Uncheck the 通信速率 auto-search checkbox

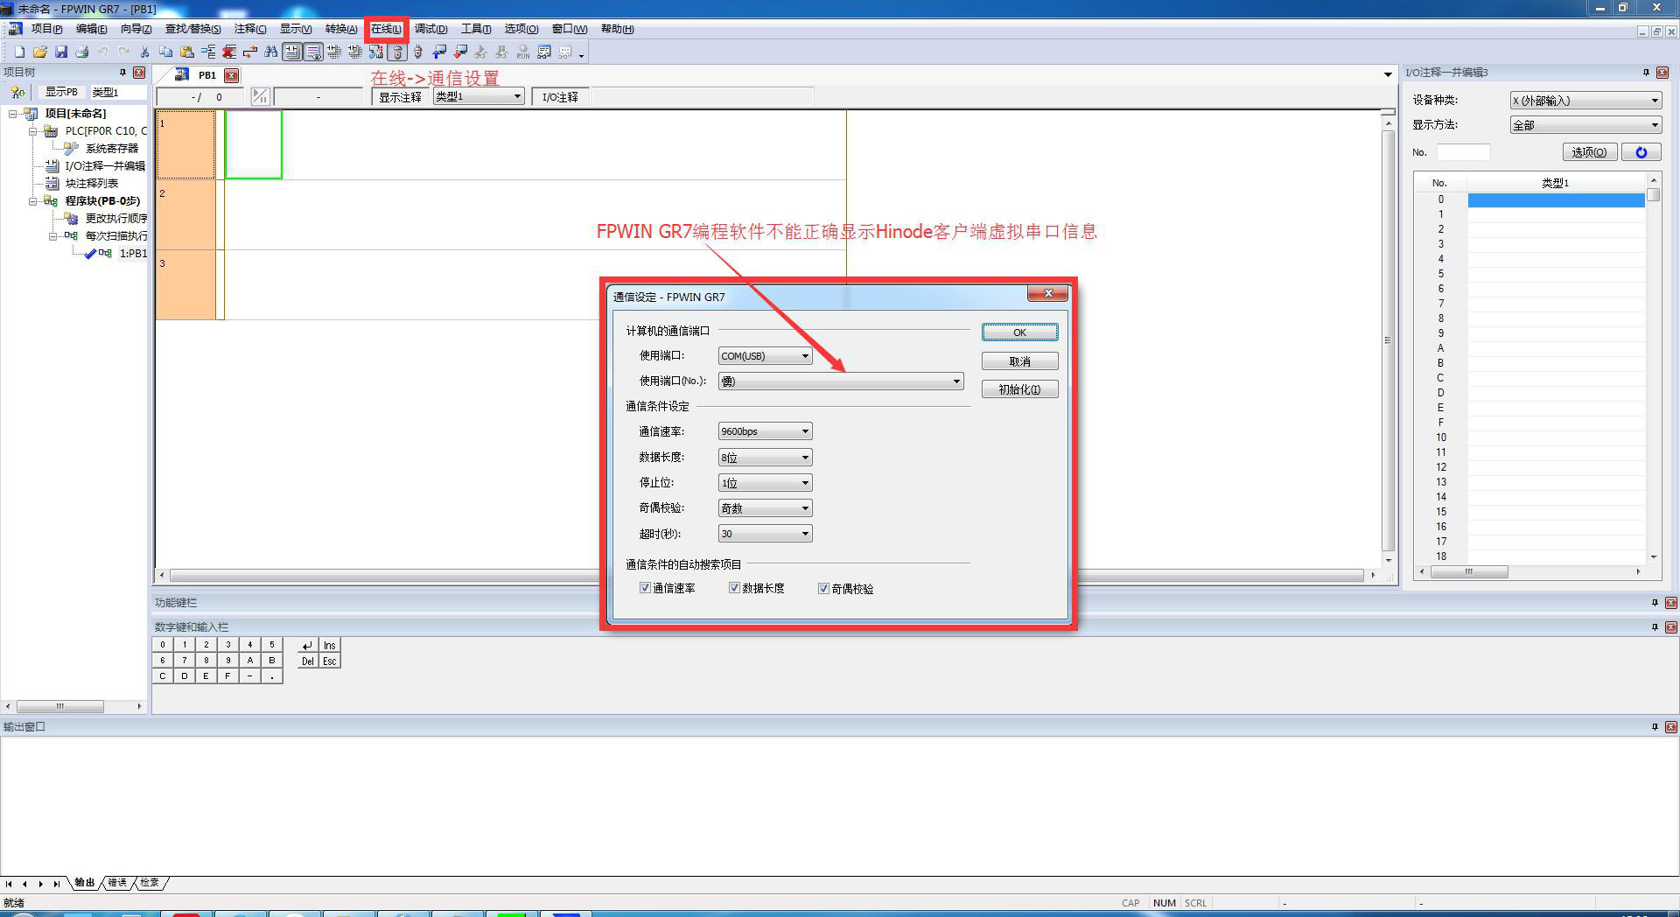(x=646, y=588)
